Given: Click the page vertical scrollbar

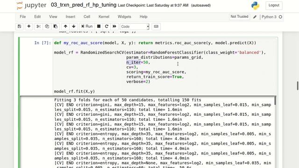Looking at the screenshot, I should 298,86.
